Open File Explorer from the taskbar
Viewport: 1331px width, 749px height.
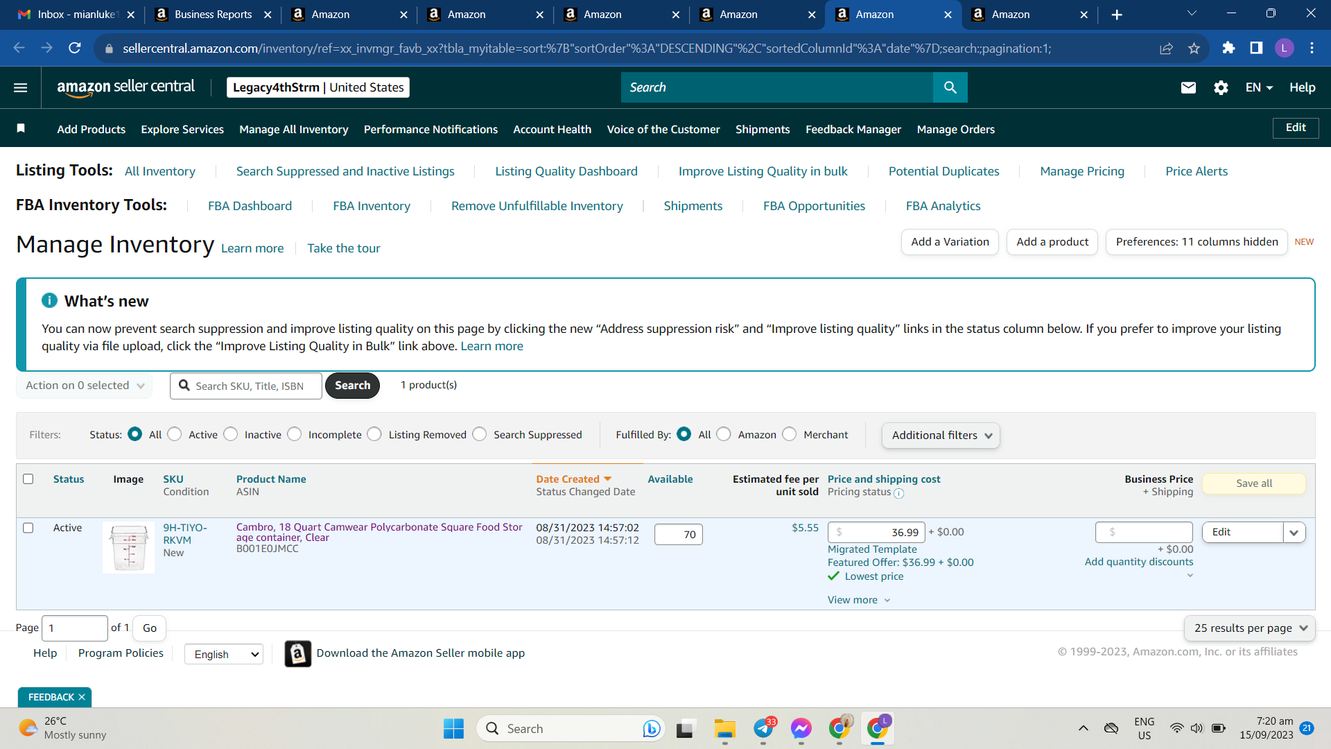(725, 728)
